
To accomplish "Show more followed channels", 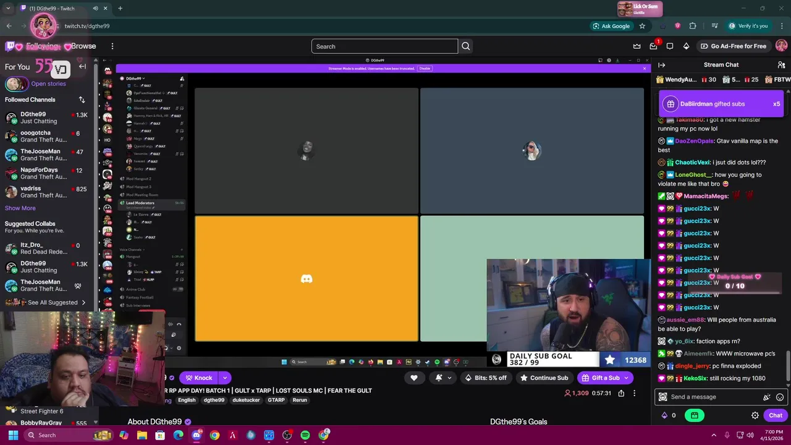I will pyautogui.click(x=20, y=208).
